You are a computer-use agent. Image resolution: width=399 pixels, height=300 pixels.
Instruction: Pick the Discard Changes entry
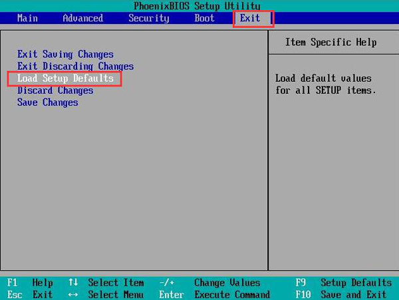[x=55, y=90]
